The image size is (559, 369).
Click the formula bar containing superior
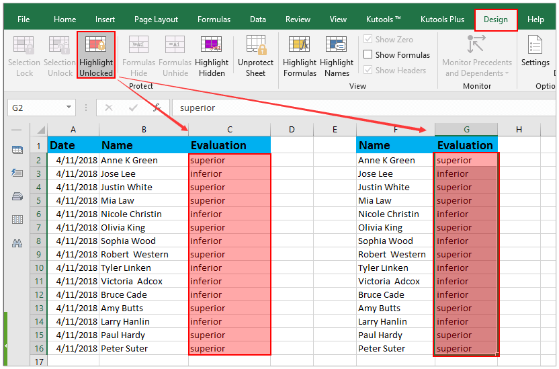coord(363,108)
